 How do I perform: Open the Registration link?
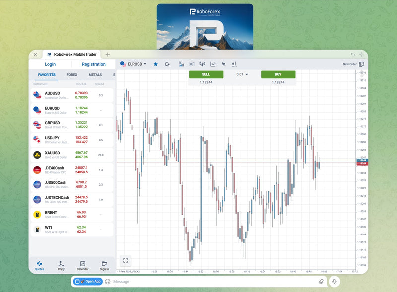pyautogui.click(x=94, y=64)
